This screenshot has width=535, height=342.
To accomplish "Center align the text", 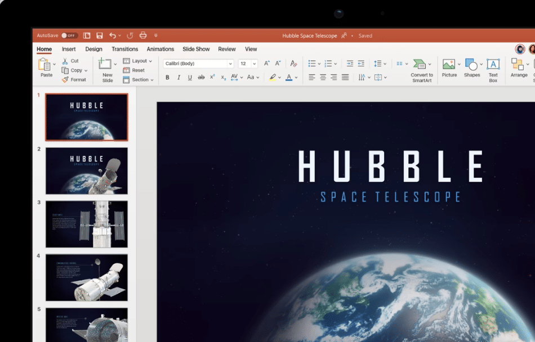I will pyautogui.click(x=323, y=78).
